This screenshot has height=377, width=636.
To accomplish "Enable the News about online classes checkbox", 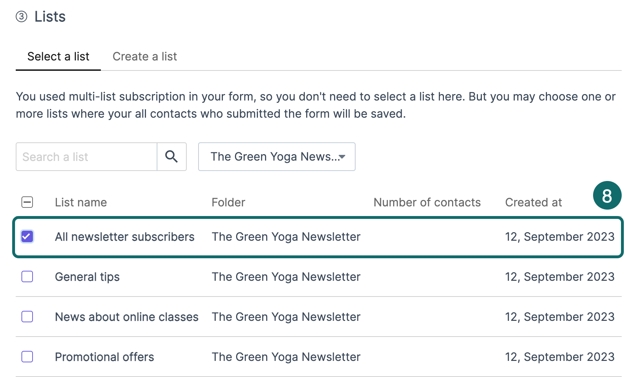I will click(x=27, y=317).
